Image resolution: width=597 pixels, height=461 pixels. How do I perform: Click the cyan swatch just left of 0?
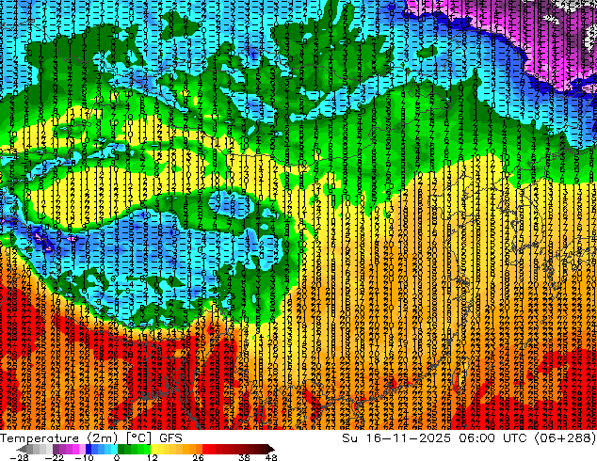114,449
